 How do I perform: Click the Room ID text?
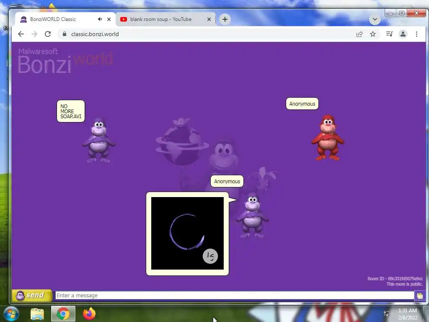pos(395,278)
